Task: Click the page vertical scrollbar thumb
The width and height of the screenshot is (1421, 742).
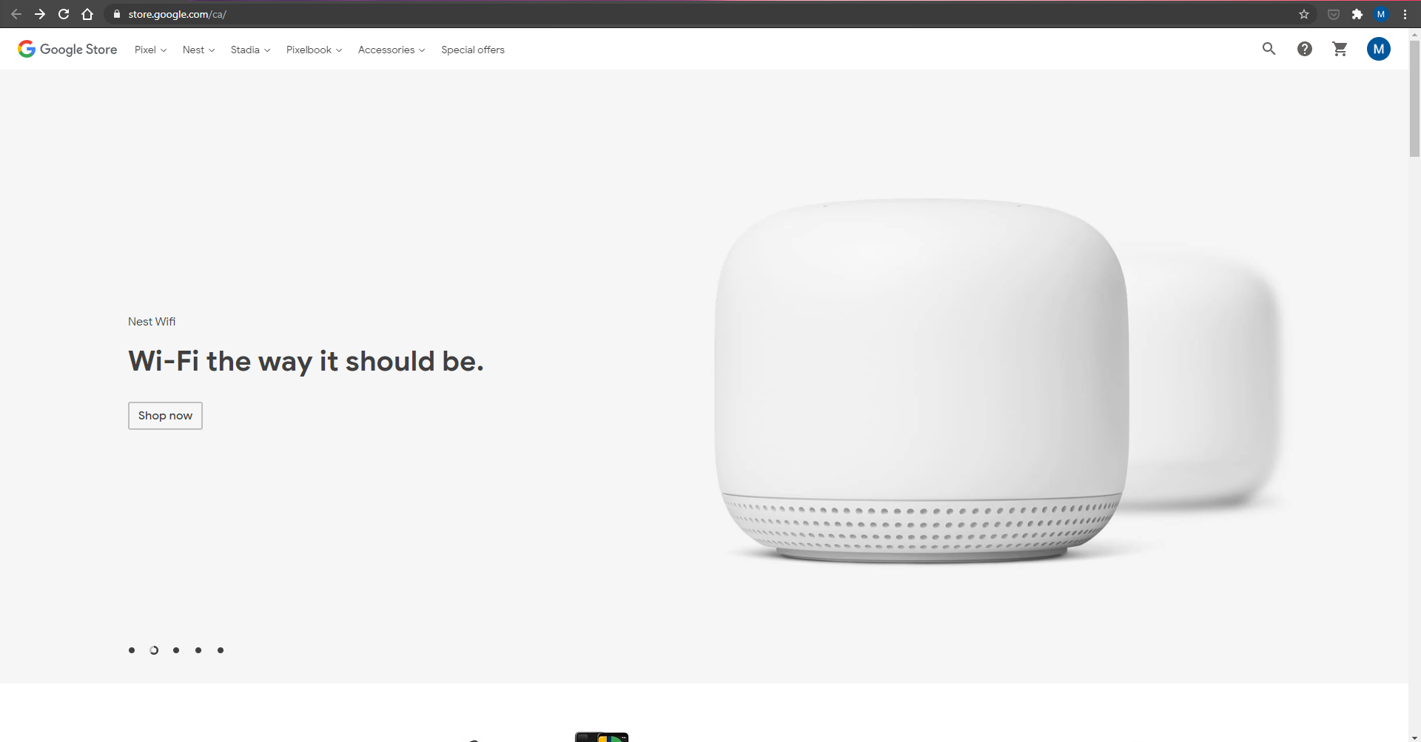Action: [x=1414, y=98]
